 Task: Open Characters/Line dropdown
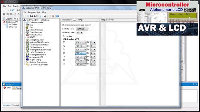tap(79, 33)
